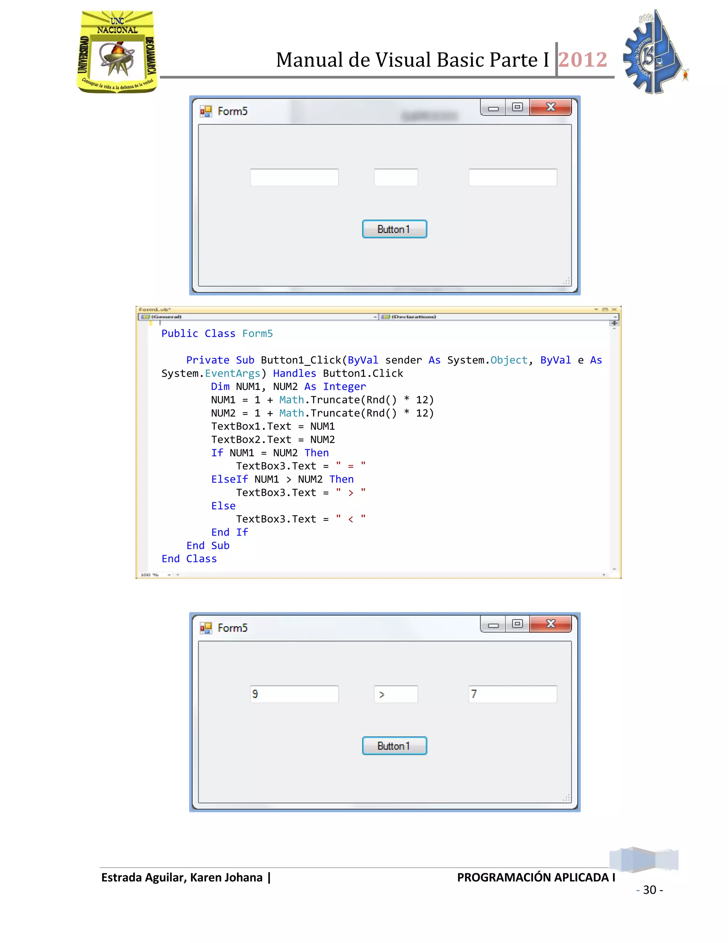Click the resize grip of the 9 > 7 Form5
Image resolution: width=728 pixels, height=943 pixels.
click(x=566, y=798)
